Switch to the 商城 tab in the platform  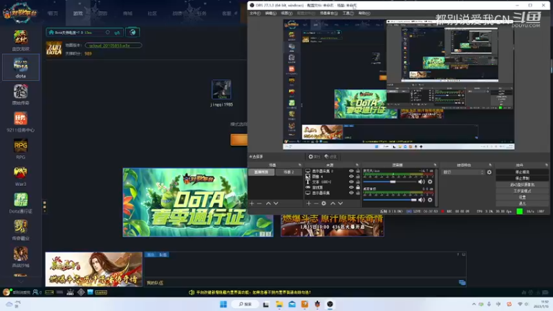pos(128,13)
